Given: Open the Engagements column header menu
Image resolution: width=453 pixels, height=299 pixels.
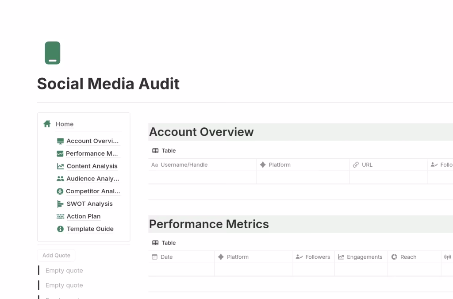Looking at the screenshot, I should (x=364, y=257).
